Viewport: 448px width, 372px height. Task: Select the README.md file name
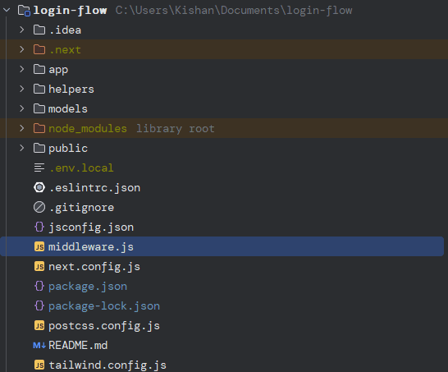click(x=78, y=346)
